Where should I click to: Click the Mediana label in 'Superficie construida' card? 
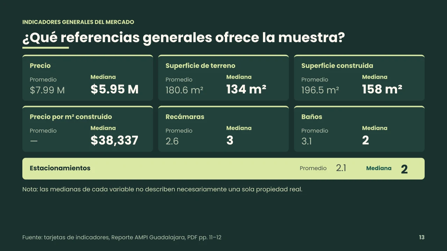[x=375, y=77]
